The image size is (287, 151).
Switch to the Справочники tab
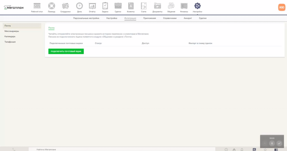point(170,18)
